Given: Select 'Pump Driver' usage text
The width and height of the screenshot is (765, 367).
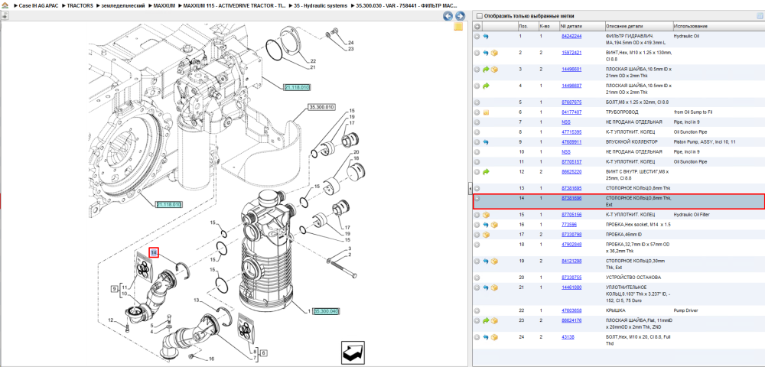Looking at the screenshot, I should pos(685,310).
